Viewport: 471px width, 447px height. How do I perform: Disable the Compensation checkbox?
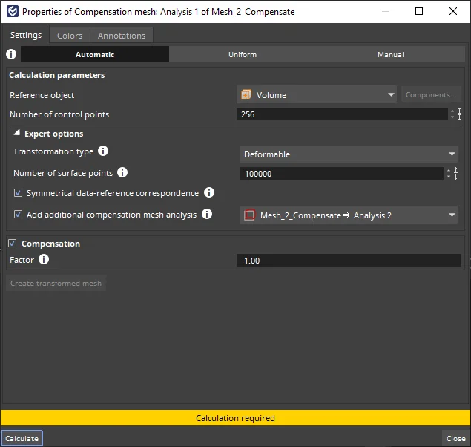pos(13,244)
